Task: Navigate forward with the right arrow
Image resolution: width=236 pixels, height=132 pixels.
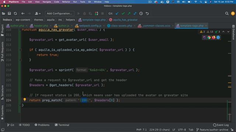Action: (29, 14)
